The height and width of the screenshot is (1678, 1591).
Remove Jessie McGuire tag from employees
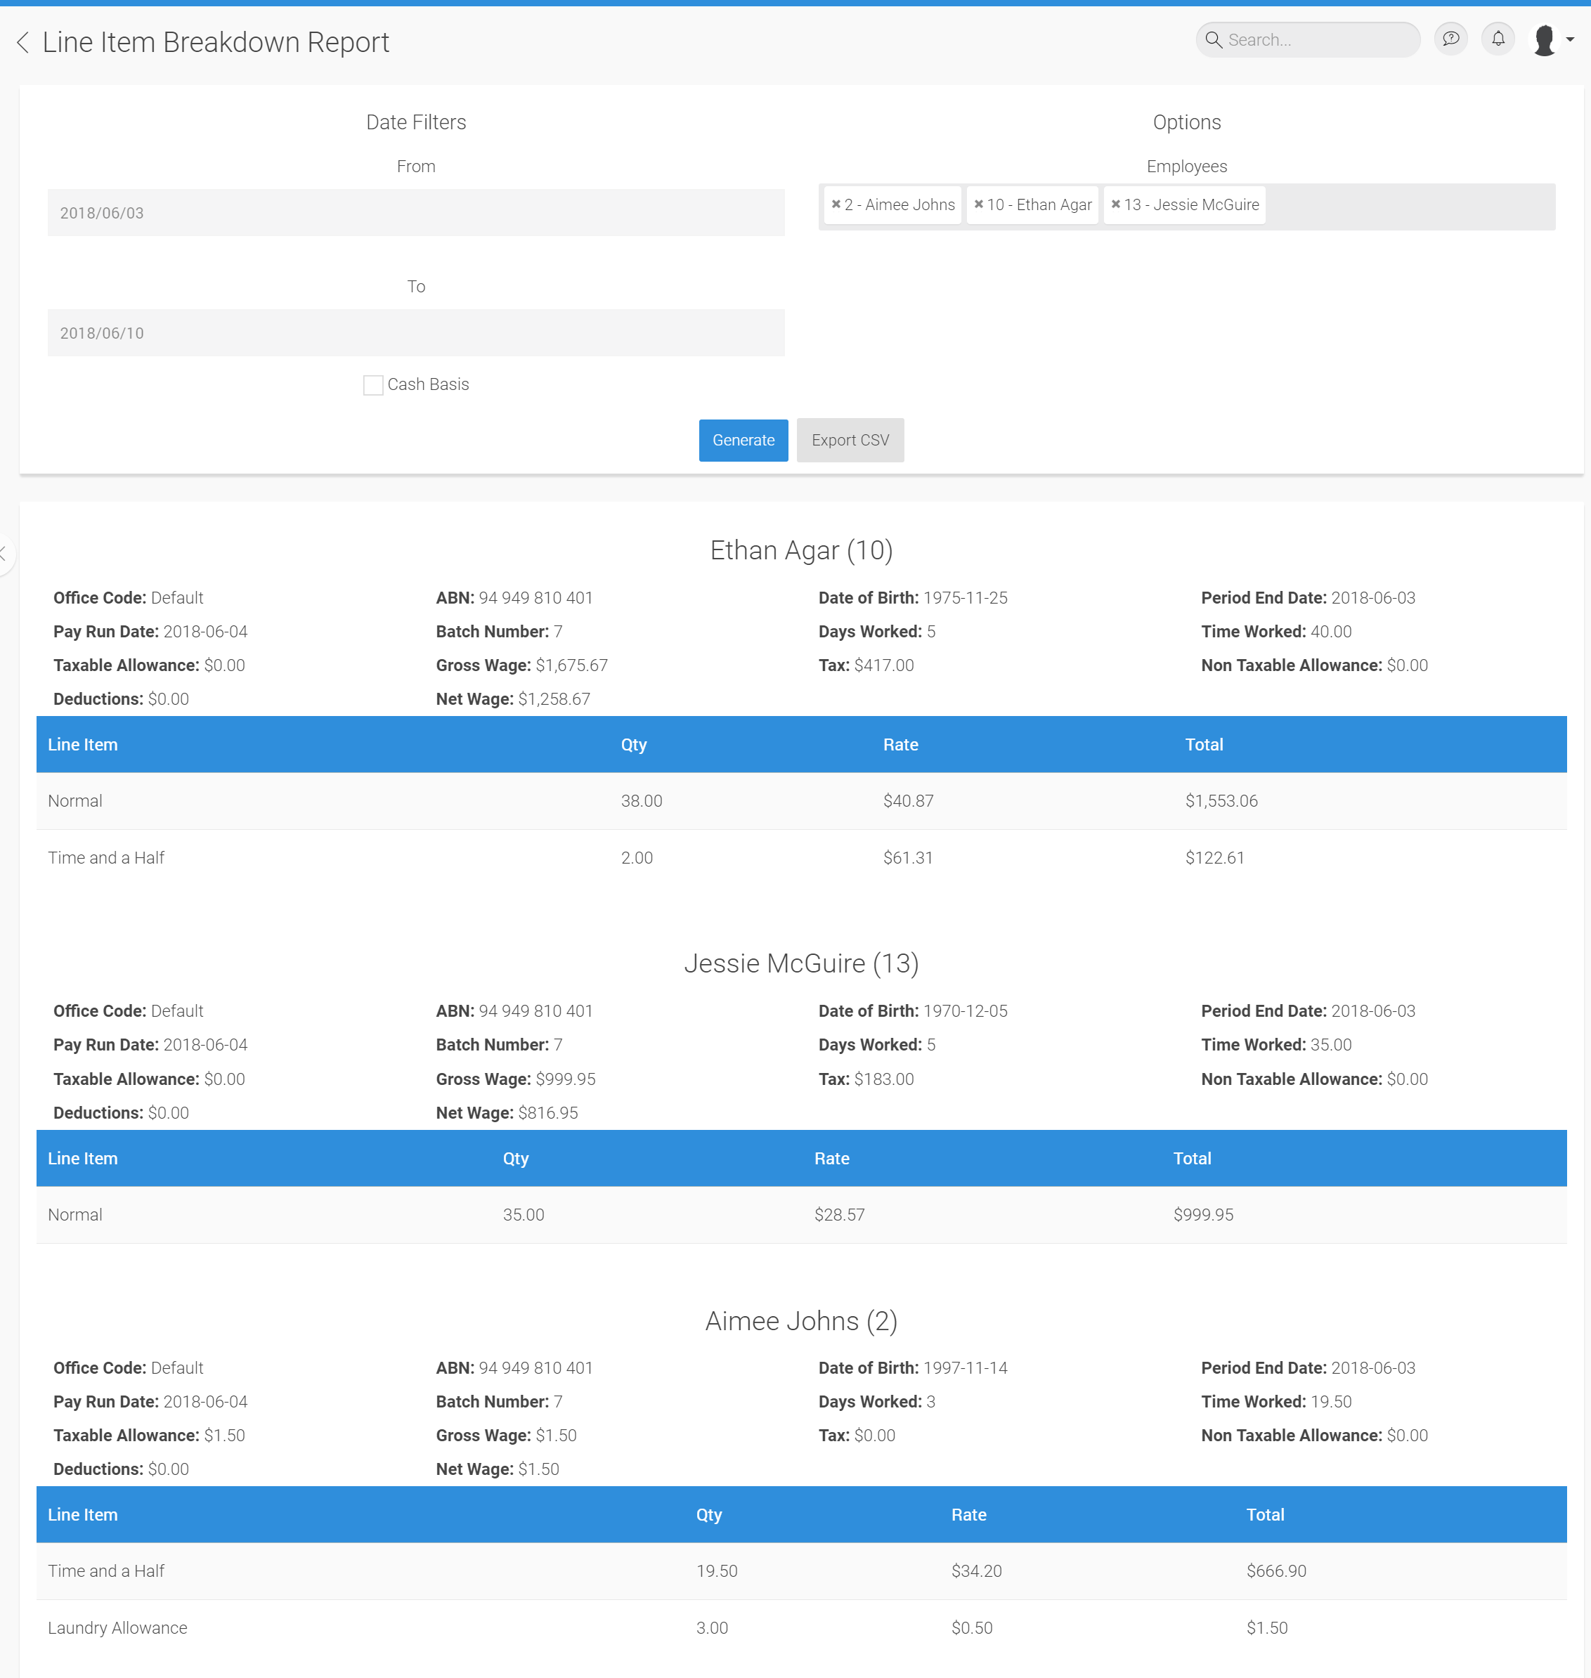[x=1115, y=204]
